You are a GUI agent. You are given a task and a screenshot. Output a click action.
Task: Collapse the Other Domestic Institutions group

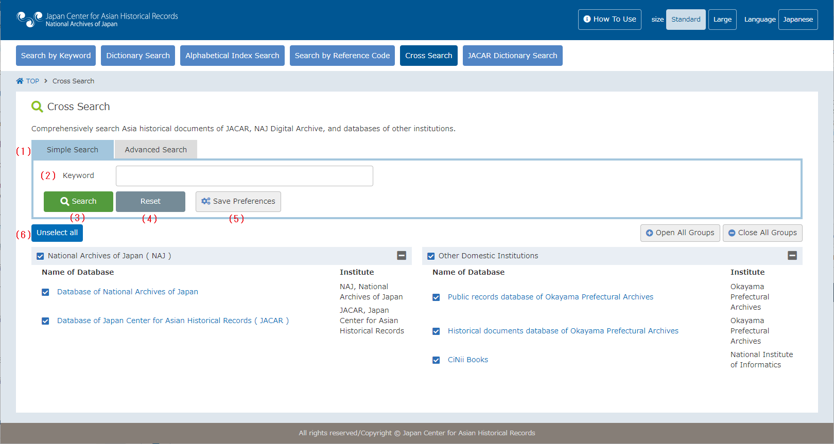pos(792,256)
